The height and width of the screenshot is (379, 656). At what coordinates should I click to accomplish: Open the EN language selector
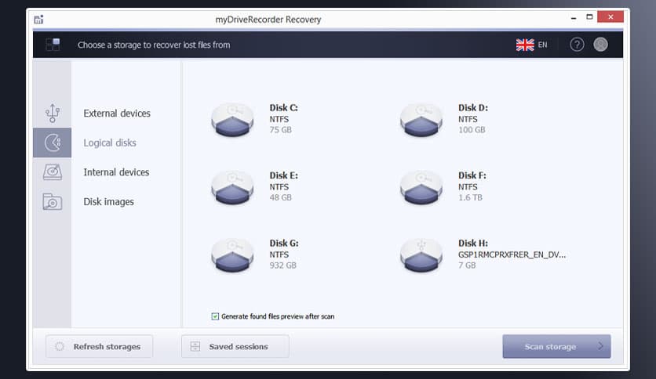click(x=543, y=45)
